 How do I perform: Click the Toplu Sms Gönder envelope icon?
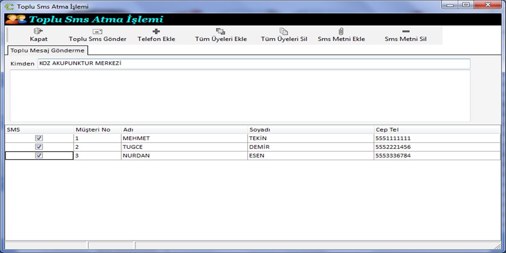click(97, 32)
